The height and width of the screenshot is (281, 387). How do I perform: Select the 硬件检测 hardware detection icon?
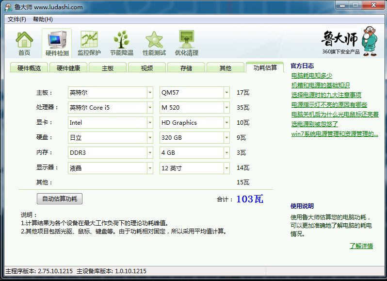pos(57,43)
